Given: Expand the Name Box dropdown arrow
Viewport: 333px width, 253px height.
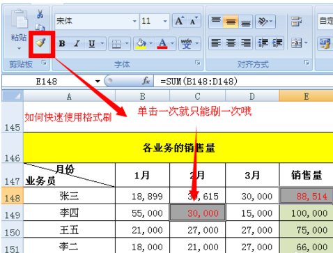Looking at the screenshot, I should [x=98, y=82].
